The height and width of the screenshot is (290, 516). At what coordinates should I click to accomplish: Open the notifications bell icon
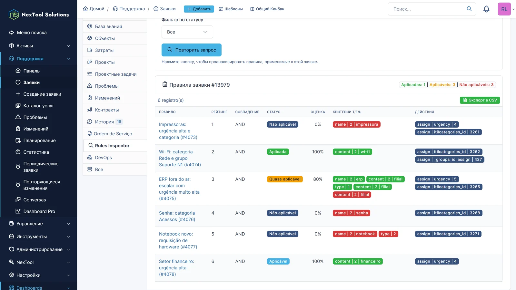(x=486, y=9)
